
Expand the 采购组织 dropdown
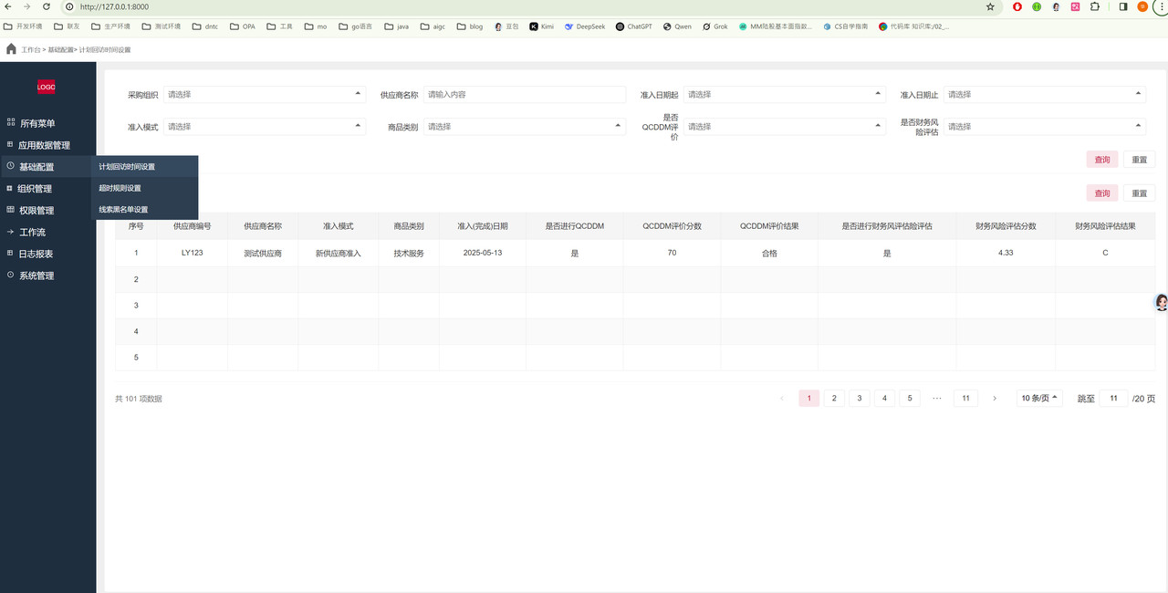coord(265,94)
